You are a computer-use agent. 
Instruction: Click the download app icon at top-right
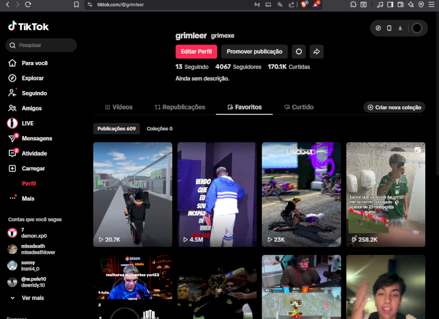tap(400, 28)
